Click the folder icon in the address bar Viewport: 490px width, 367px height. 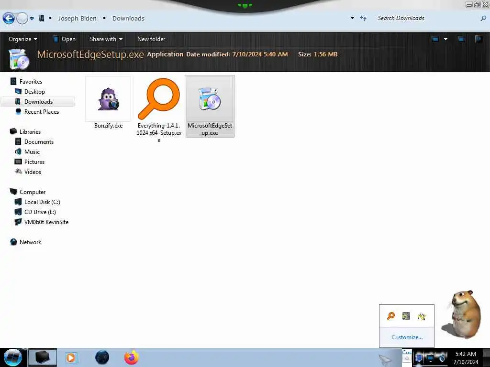[x=42, y=19]
